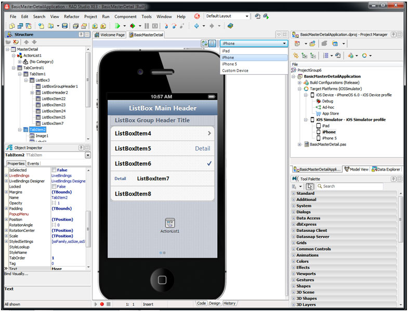Click the blue Back navigation arrow
408x312 pixels.
(x=196, y=26)
